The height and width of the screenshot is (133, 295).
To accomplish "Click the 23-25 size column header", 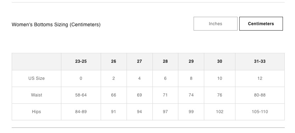I will coord(81,61).
